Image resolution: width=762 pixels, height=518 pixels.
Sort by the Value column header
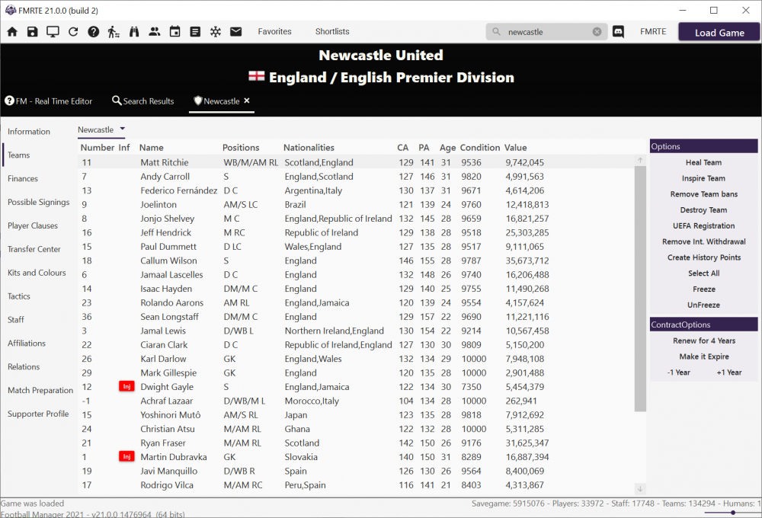point(516,148)
